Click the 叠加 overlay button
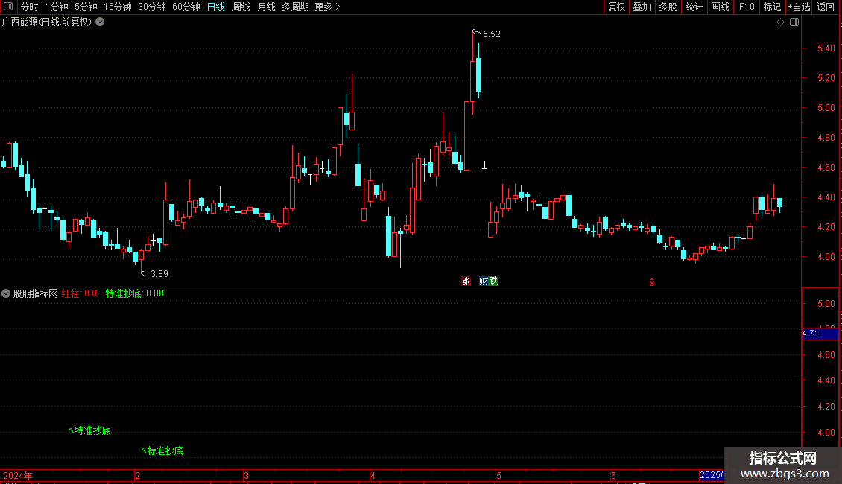The image size is (842, 484). pos(642,7)
